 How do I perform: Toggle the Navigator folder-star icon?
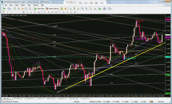click(x=22, y=9)
